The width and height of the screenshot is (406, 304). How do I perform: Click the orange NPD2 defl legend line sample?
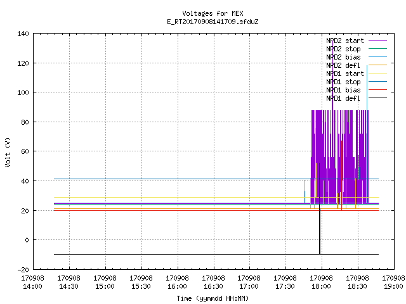[x=377, y=65]
